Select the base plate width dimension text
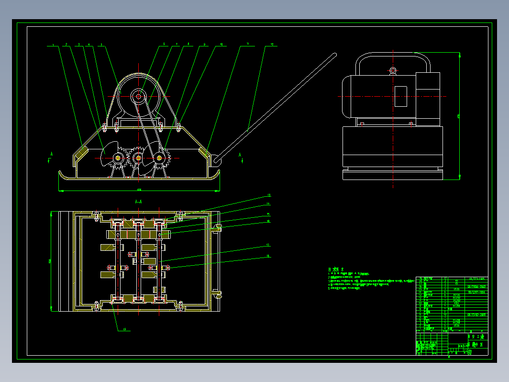509x382 pixels. (139, 190)
